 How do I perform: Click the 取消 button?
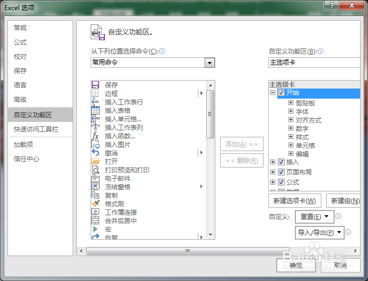click(340, 265)
